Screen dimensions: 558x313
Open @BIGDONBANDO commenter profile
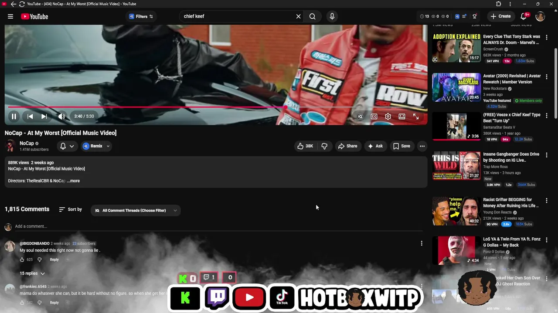pos(34,243)
